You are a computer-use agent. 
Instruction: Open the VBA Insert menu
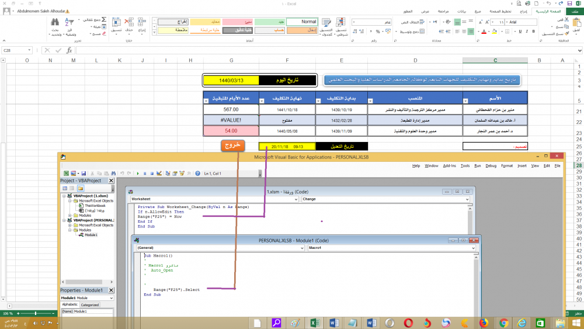(522, 166)
